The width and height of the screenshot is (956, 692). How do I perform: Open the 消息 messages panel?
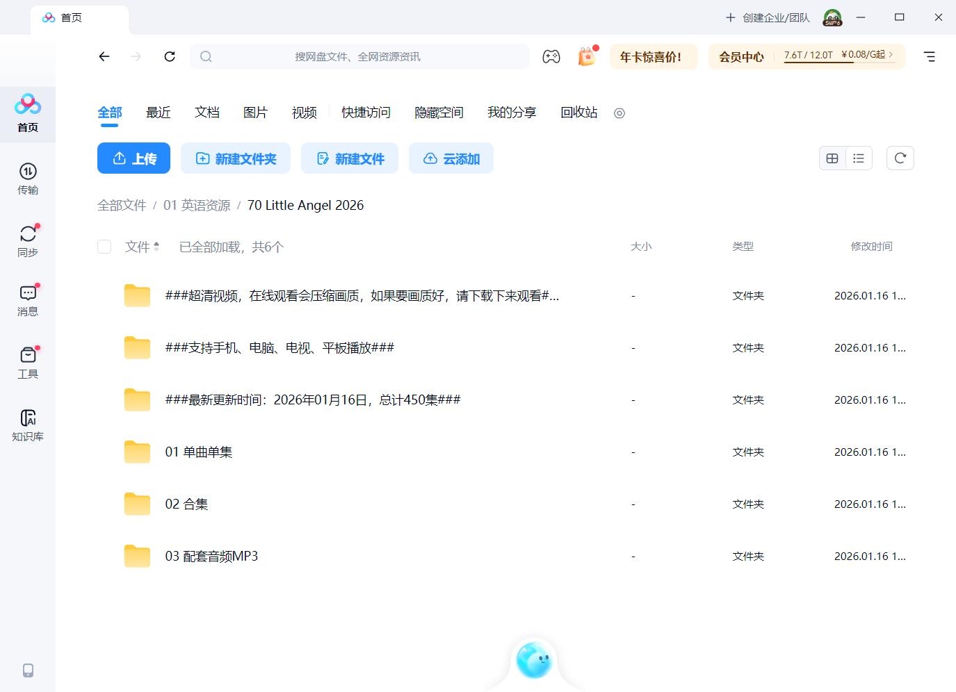pos(28,300)
